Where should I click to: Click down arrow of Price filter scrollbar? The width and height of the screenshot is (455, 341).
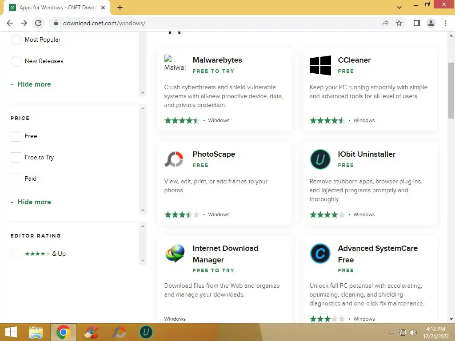143,210
